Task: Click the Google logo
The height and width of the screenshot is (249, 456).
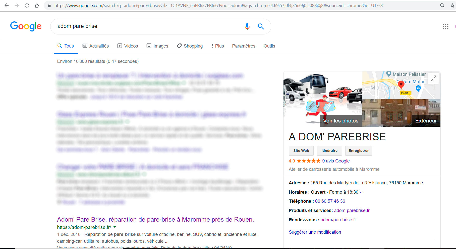Action: (x=26, y=26)
